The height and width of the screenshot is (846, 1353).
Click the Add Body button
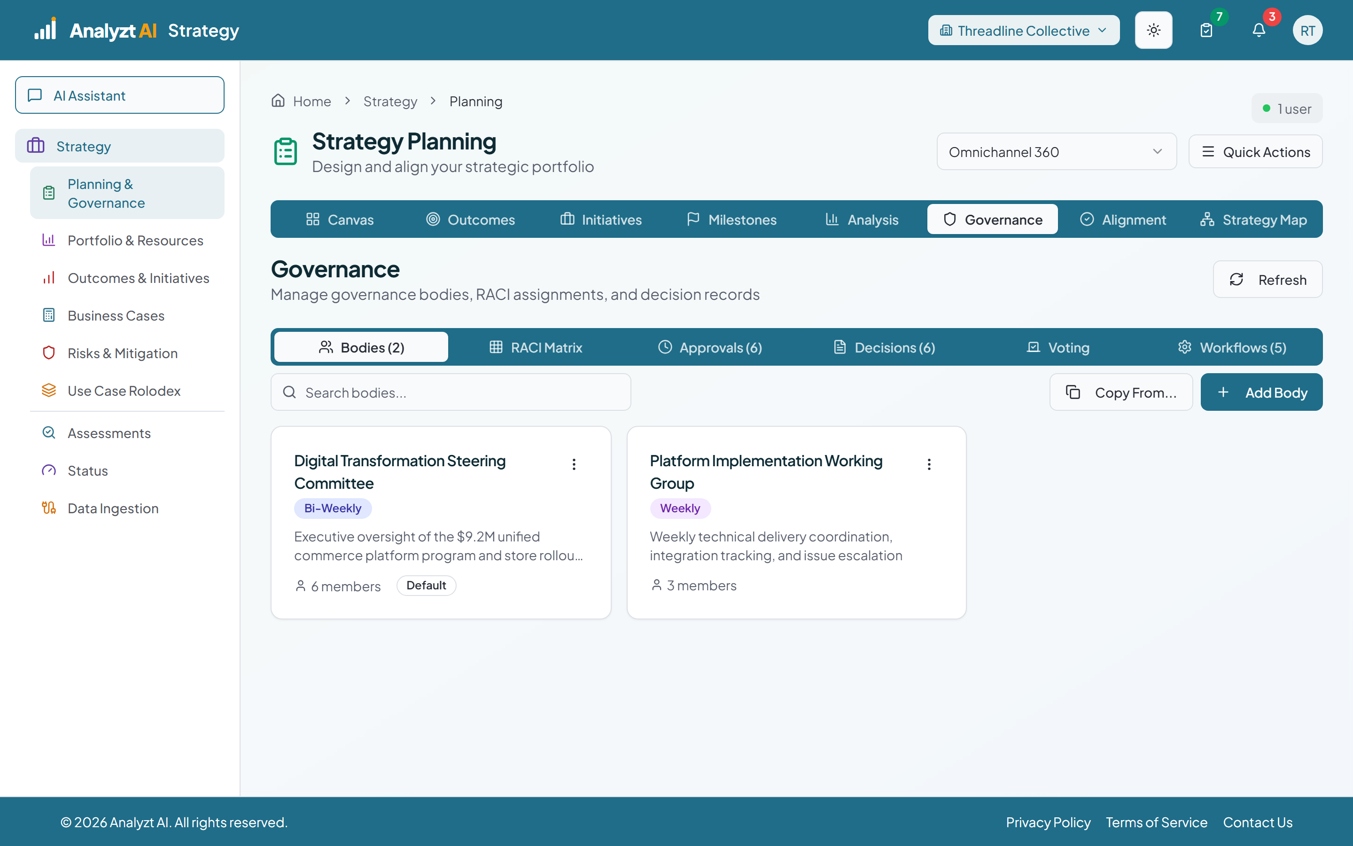1262,392
